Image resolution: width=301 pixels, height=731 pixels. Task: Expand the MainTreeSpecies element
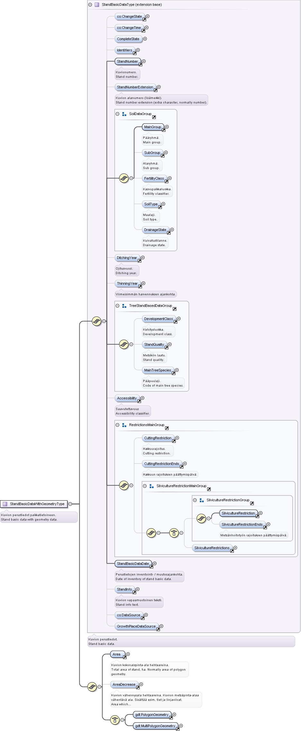click(177, 370)
